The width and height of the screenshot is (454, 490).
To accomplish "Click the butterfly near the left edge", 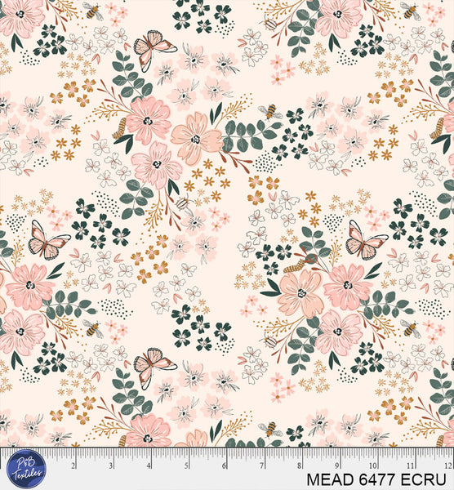I will (x=49, y=240).
